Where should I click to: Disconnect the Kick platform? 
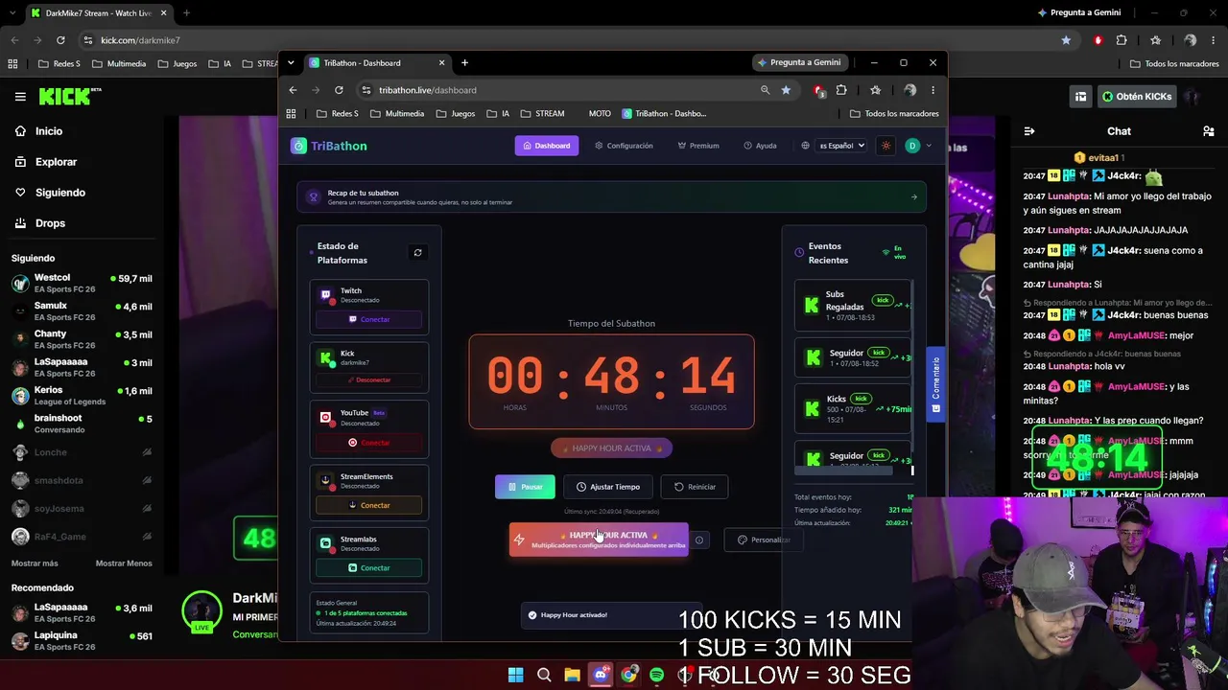pyautogui.click(x=369, y=379)
